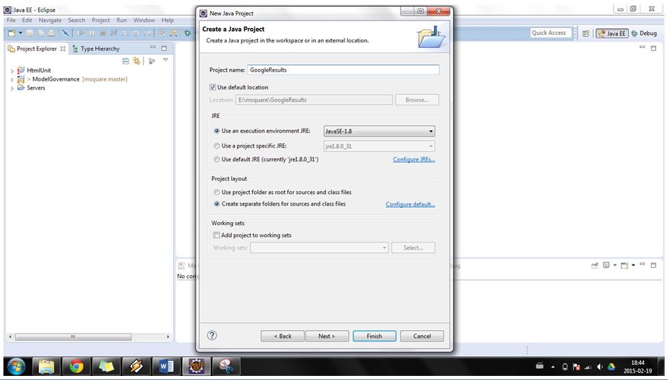Click the Finish button

click(374, 336)
